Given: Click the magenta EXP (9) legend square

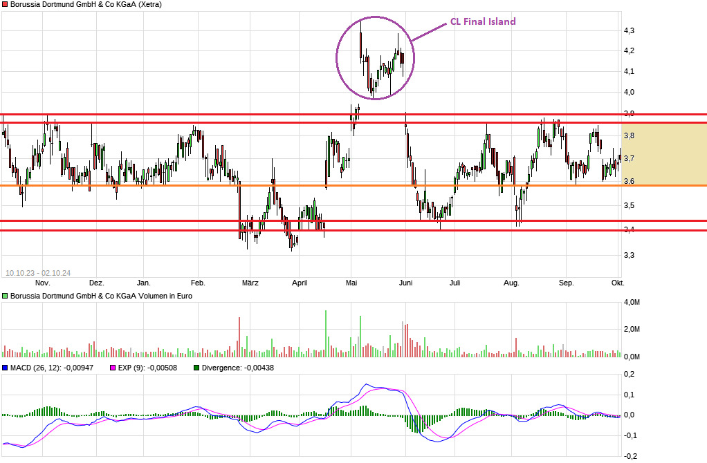Looking at the screenshot, I should click(x=113, y=368).
